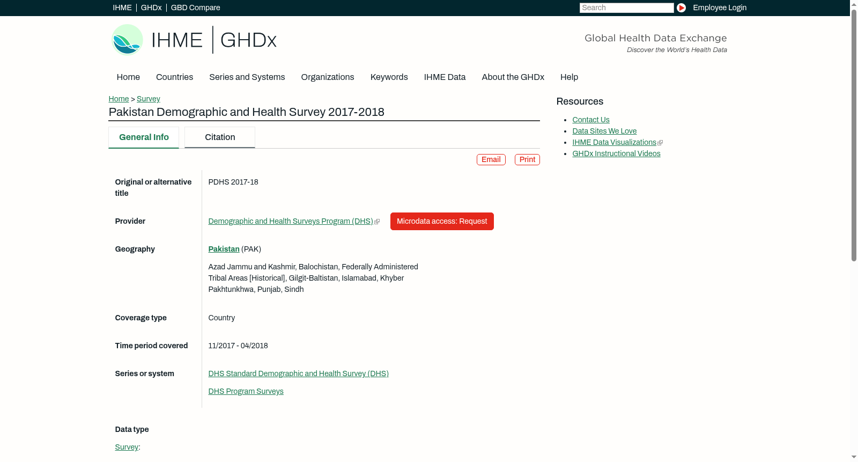Click the Survey data type link
Viewport: 858px width, 462px height.
(127, 448)
